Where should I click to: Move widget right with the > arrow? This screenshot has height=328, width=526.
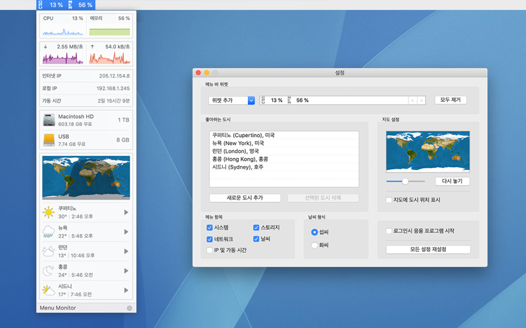pyautogui.click(x=421, y=100)
